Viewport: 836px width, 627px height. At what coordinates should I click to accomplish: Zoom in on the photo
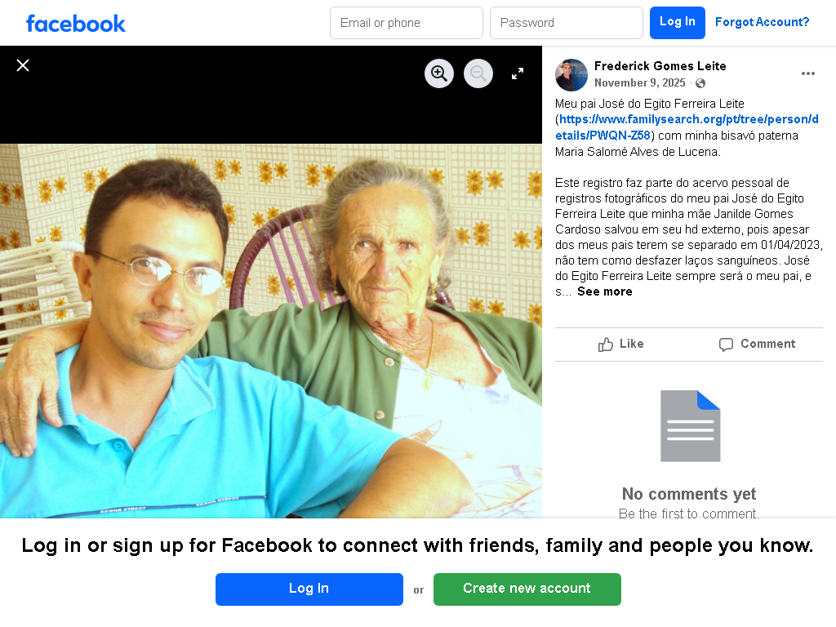pos(438,73)
